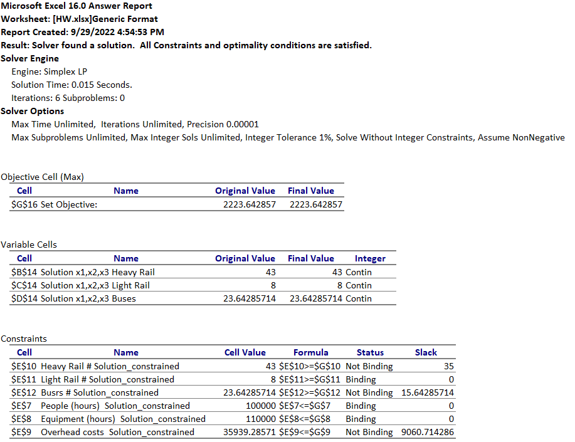Click the Buses variable cell $D$14
Image resolution: width=575 pixels, height=442 pixels.
pos(23,298)
